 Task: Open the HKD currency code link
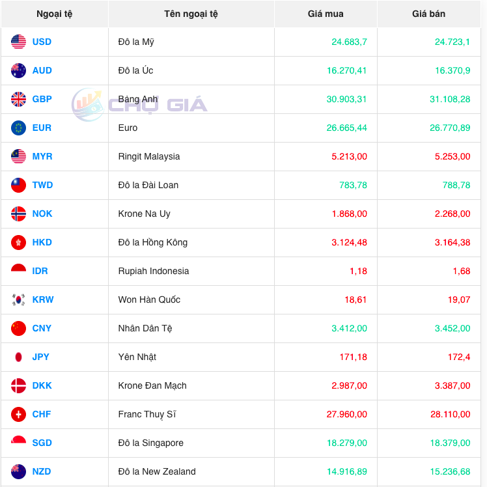(42, 242)
